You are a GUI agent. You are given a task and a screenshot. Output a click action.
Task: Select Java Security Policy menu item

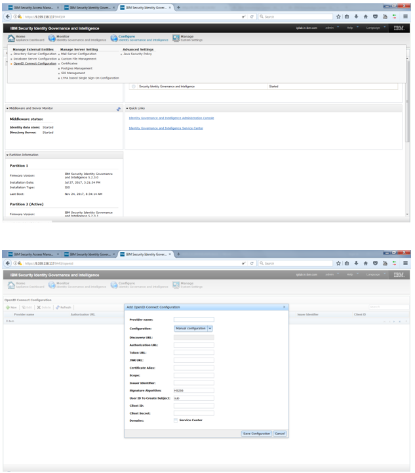coord(138,54)
